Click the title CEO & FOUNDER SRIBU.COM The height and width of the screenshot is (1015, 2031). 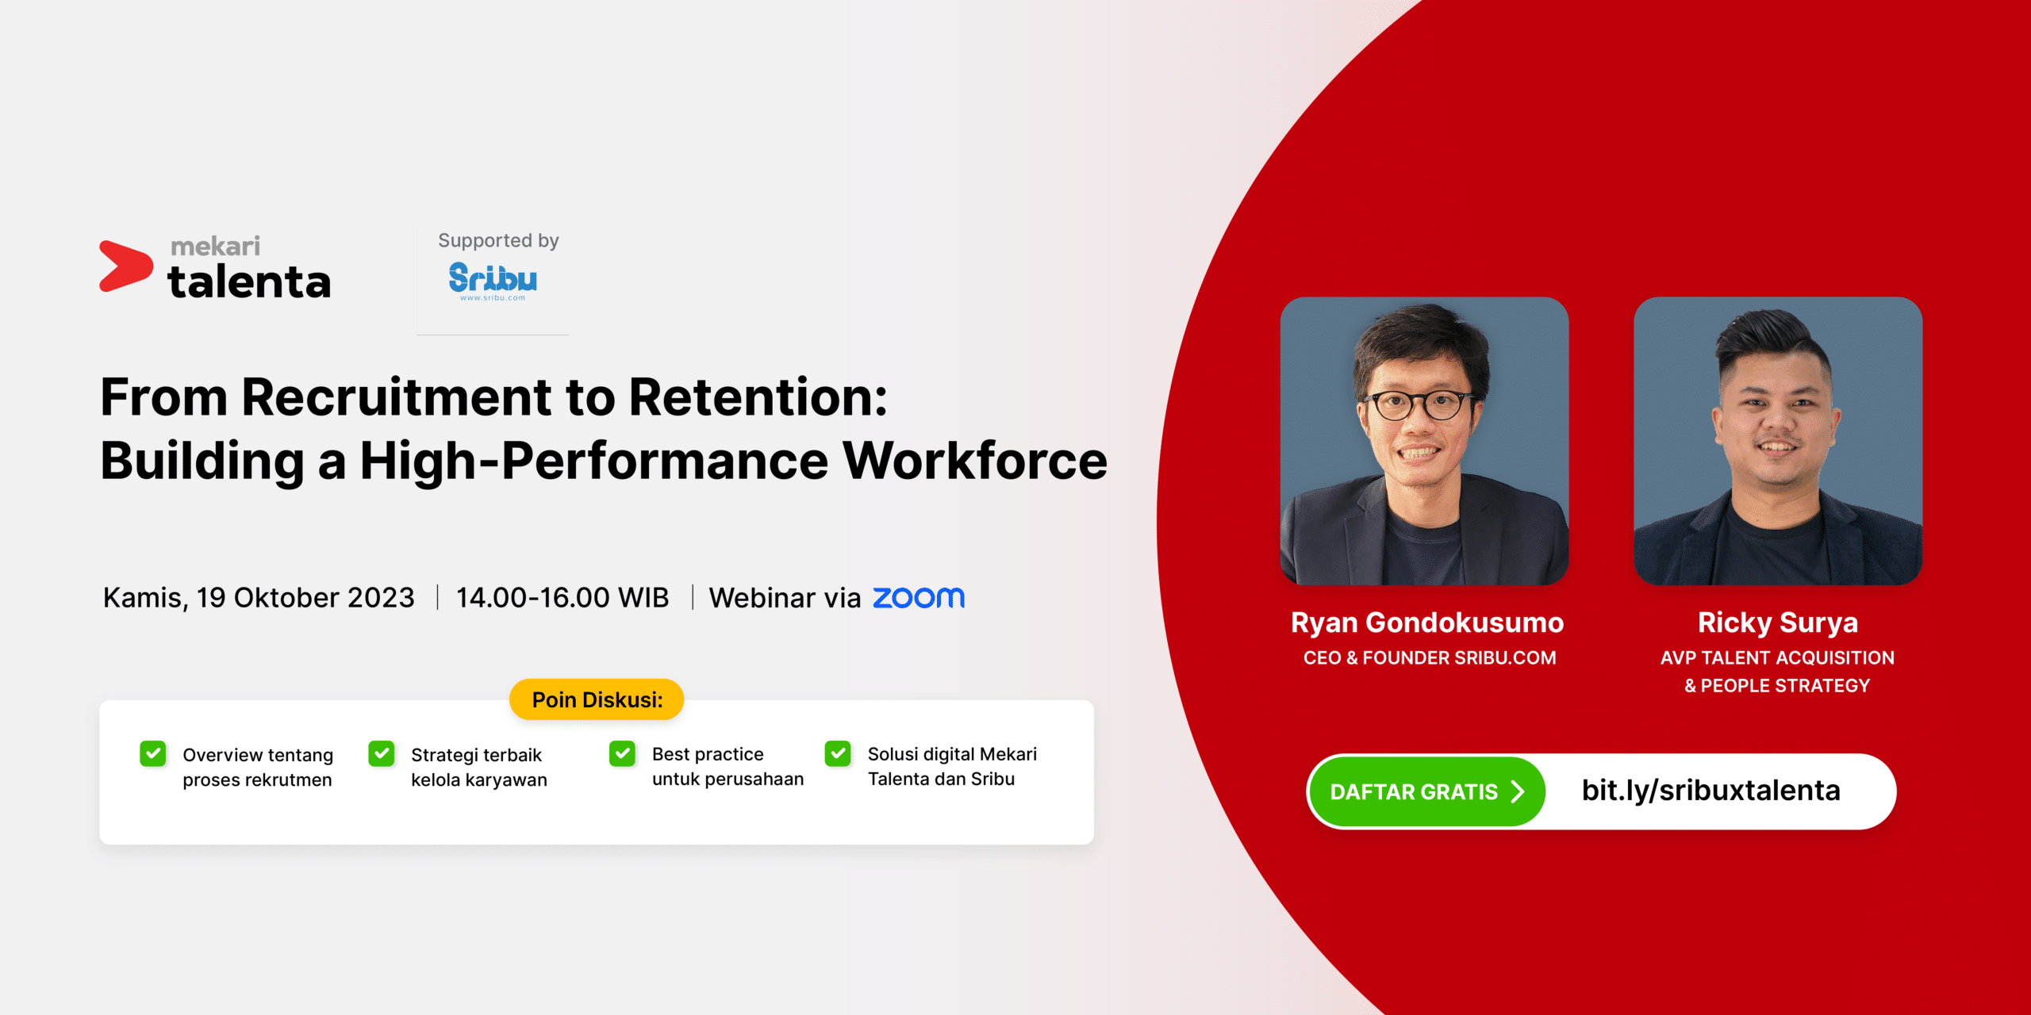(1430, 658)
